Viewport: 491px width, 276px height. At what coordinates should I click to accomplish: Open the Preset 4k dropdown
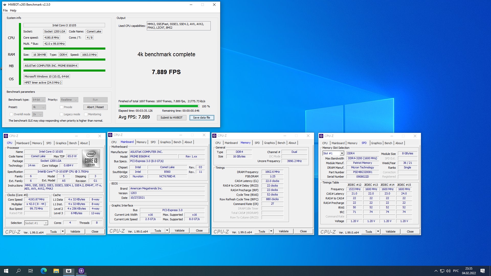click(39, 107)
